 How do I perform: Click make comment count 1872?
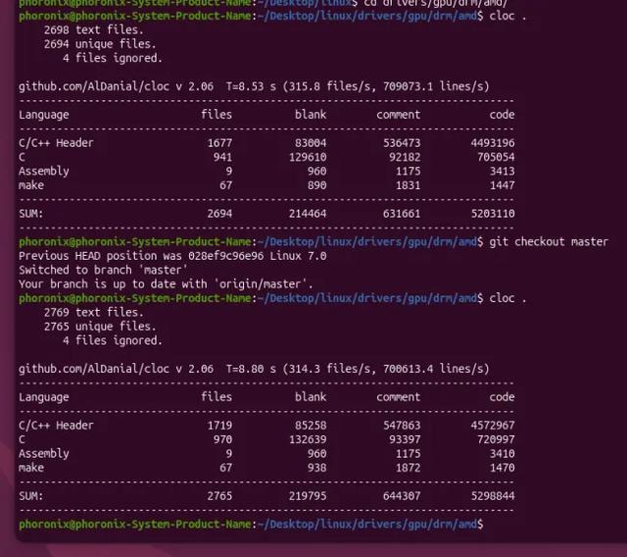click(408, 468)
